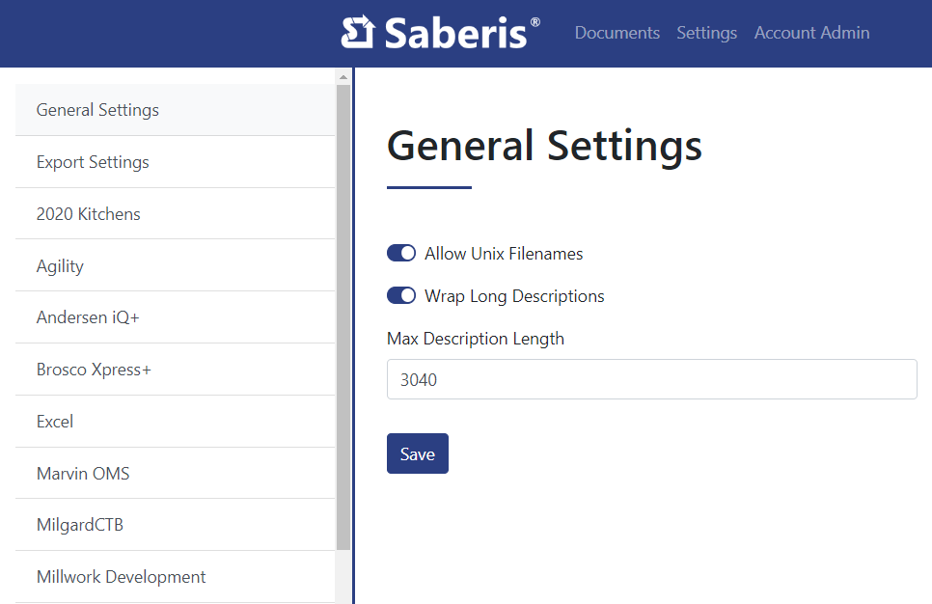The width and height of the screenshot is (932, 604).
Task: Select the Agility integration
Action: (59, 265)
